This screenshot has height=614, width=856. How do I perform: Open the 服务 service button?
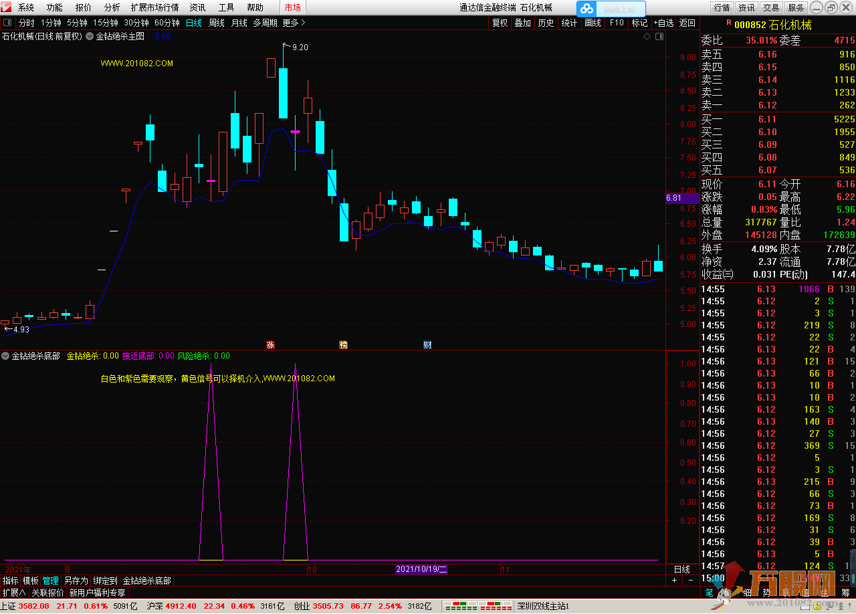click(796, 8)
